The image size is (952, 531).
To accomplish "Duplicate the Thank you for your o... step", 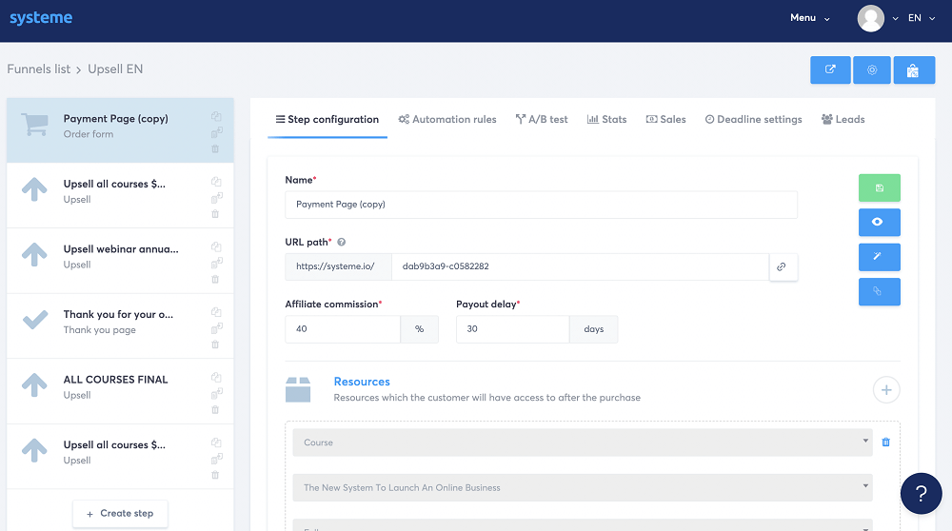I will pos(216,312).
